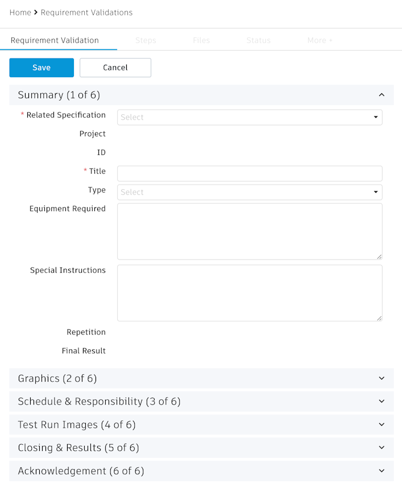Image resolution: width=402 pixels, height=489 pixels.
Task: Expand Schedule & Responsibility section chevron
Action: point(382,402)
